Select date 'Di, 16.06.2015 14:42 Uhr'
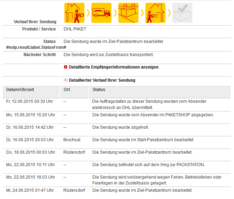The image size is (234, 199). pyautogui.click(x=30, y=127)
